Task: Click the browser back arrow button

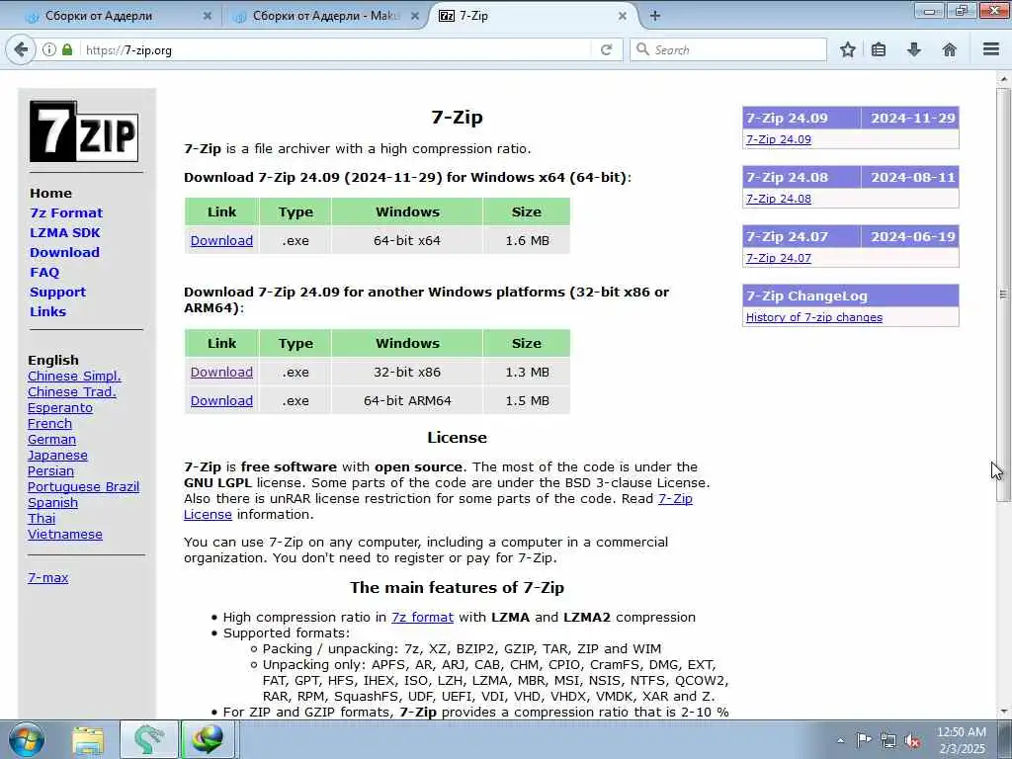Action: click(x=21, y=49)
